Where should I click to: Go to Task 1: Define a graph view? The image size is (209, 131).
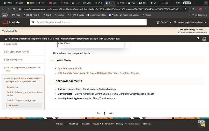coord(24,94)
